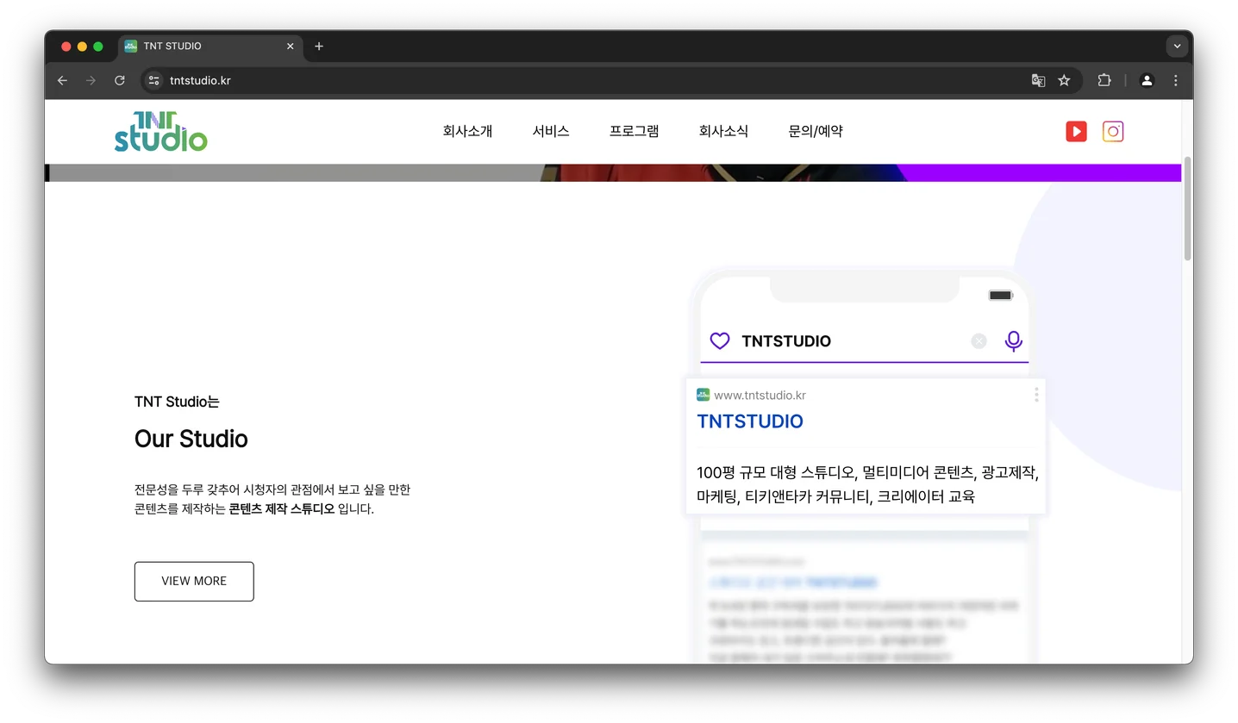Open the 서비스 menu

551,132
